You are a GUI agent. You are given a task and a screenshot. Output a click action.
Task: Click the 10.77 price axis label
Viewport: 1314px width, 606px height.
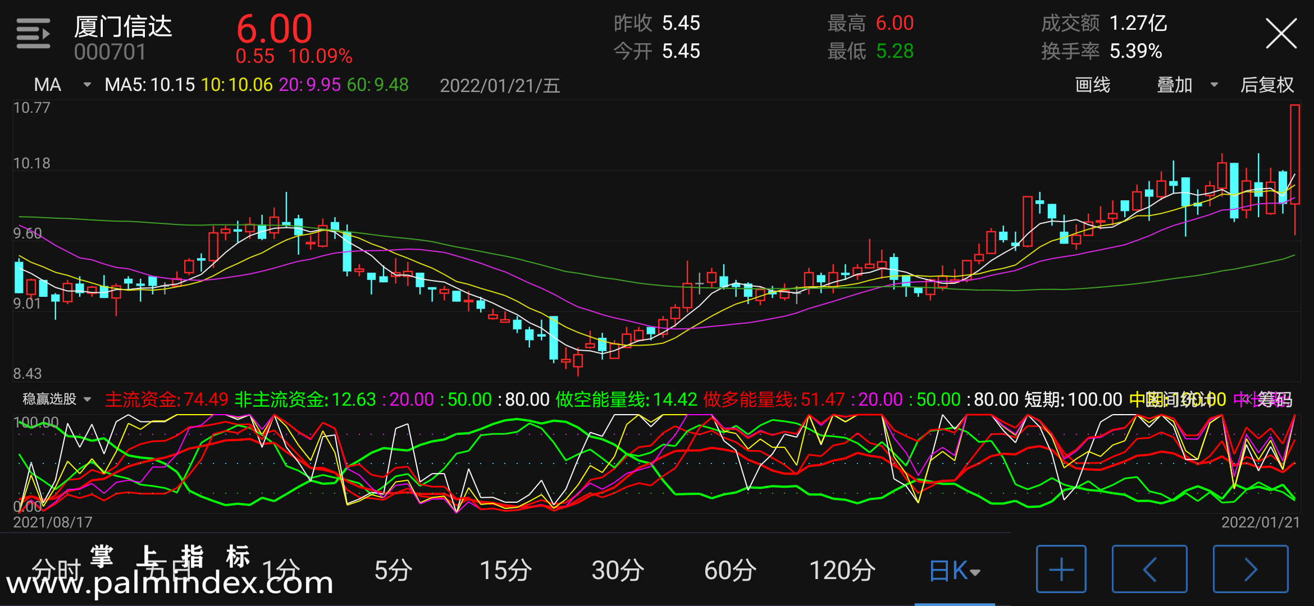click(x=32, y=108)
